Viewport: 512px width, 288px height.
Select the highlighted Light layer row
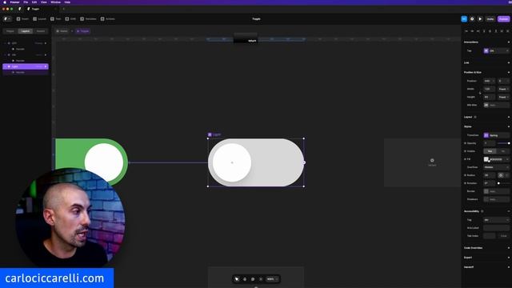click(x=26, y=66)
